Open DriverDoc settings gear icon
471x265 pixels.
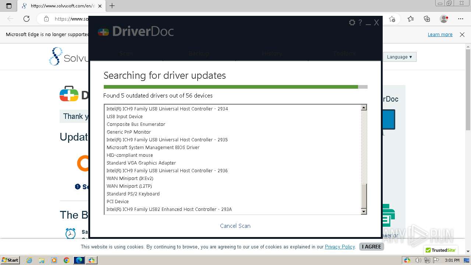tap(352, 22)
